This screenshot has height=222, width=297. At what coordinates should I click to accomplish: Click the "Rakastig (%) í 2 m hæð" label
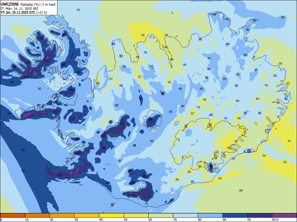(38, 4)
